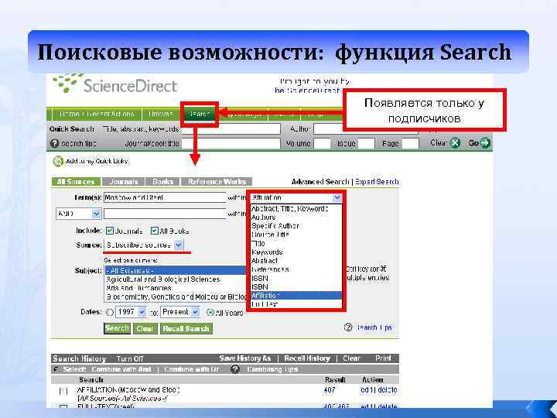557x418 pixels.
Task: Open the Browse item in green navigation bar
Action: click(x=161, y=114)
